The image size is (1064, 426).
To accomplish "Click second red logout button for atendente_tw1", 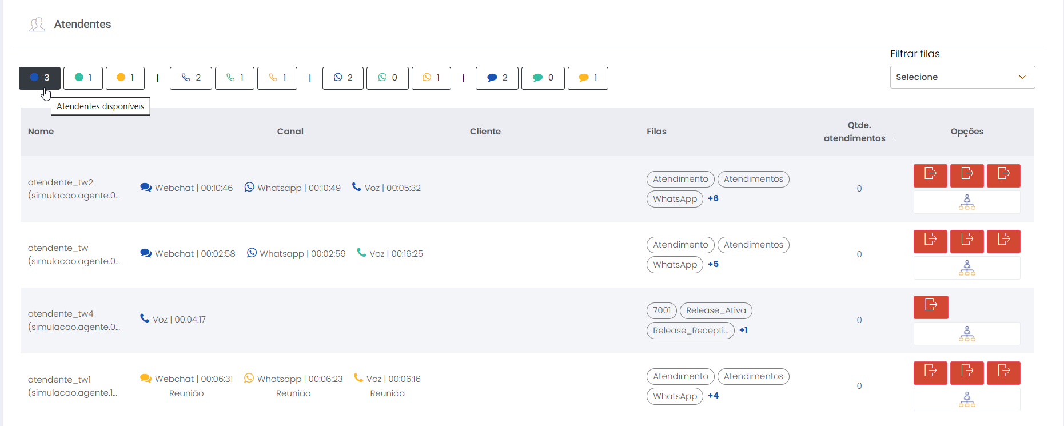I will 967,373.
